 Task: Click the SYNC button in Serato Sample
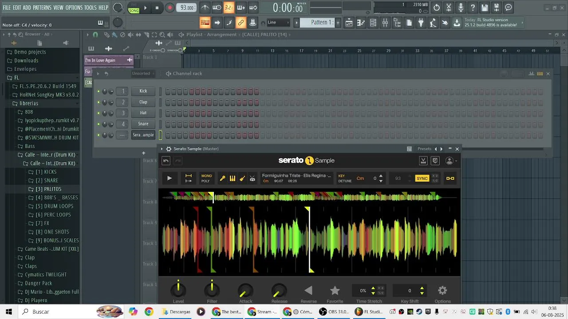(x=422, y=179)
